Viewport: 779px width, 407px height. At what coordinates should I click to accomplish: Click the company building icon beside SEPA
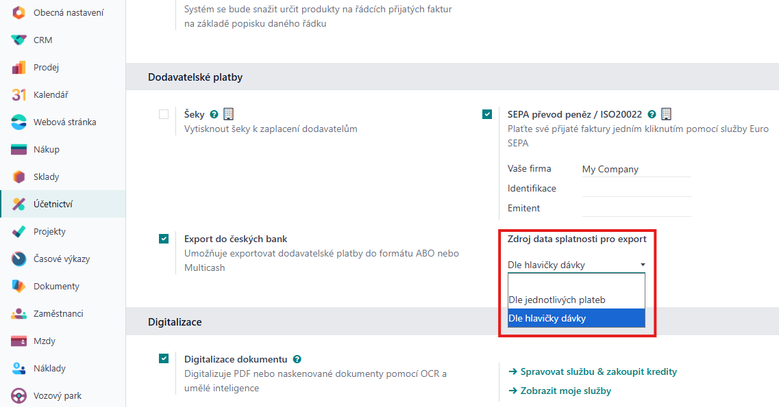[666, 114]
